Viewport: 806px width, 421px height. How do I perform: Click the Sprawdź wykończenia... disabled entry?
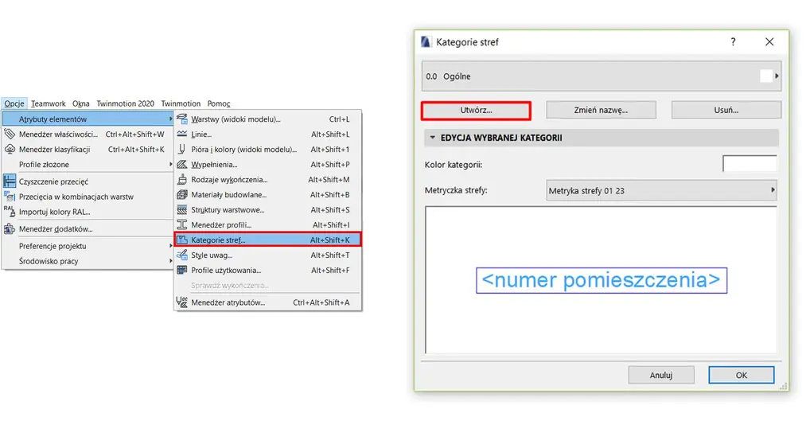tap(230, 285)
